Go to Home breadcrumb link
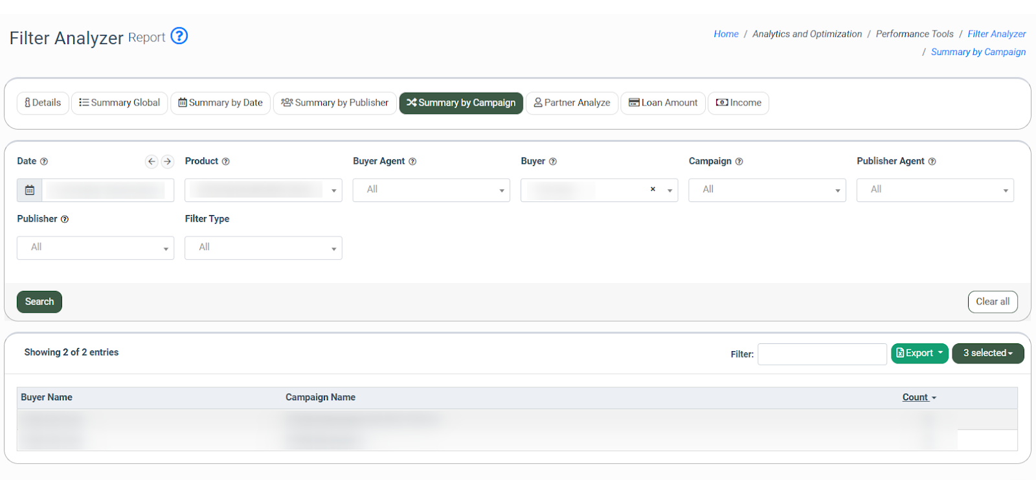1036x480 pixels. (x=726, y=34)
